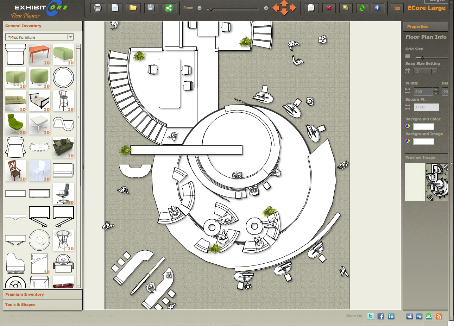
Task: Delete selection with the red X icon
Action: [329, 8]
